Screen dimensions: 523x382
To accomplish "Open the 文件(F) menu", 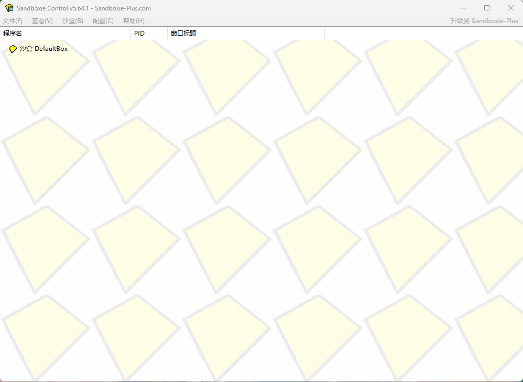I will click(13, 20).
